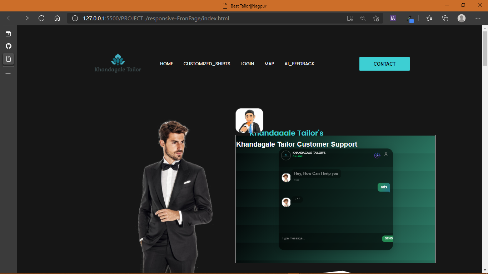Viewport: 488px width, 274px height.
Task: Open the tab actions sidebar icon
Action: point(8,34)
